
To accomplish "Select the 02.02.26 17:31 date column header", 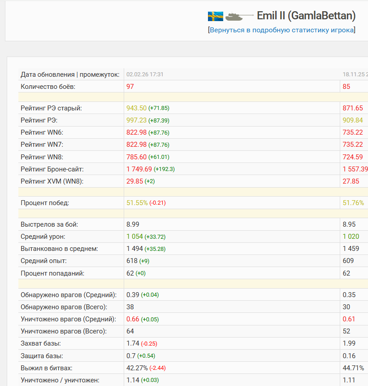I will pos(145,75).
